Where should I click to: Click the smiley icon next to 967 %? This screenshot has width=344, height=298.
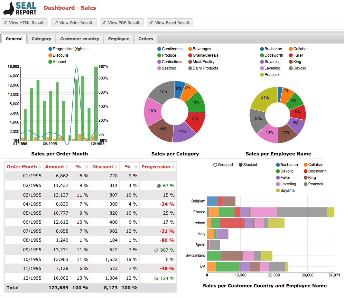156,250
